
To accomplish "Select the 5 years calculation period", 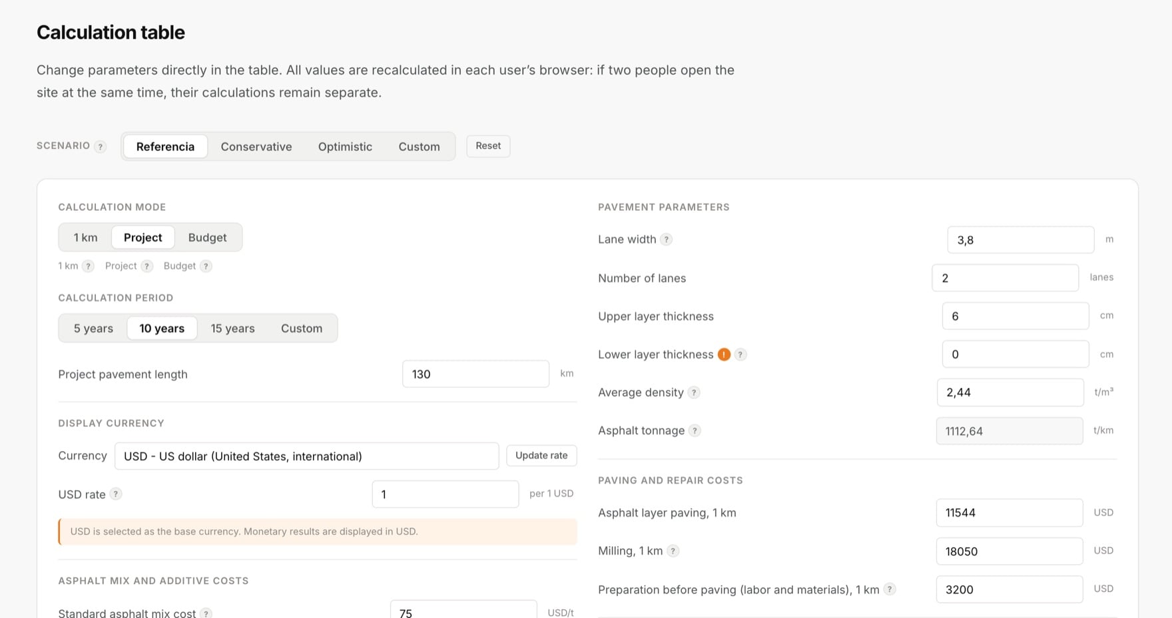I will 93,329.
